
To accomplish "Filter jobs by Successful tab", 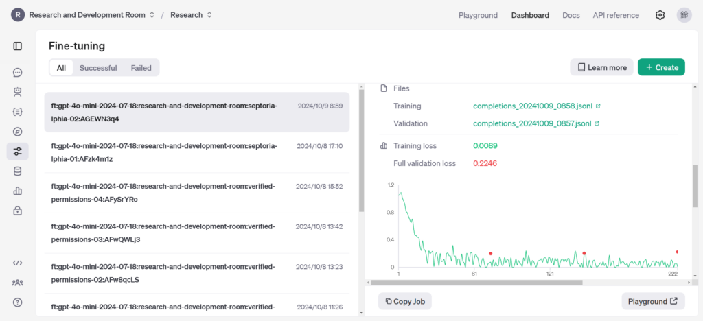I will pyautogui.click(x=98, y=68).
